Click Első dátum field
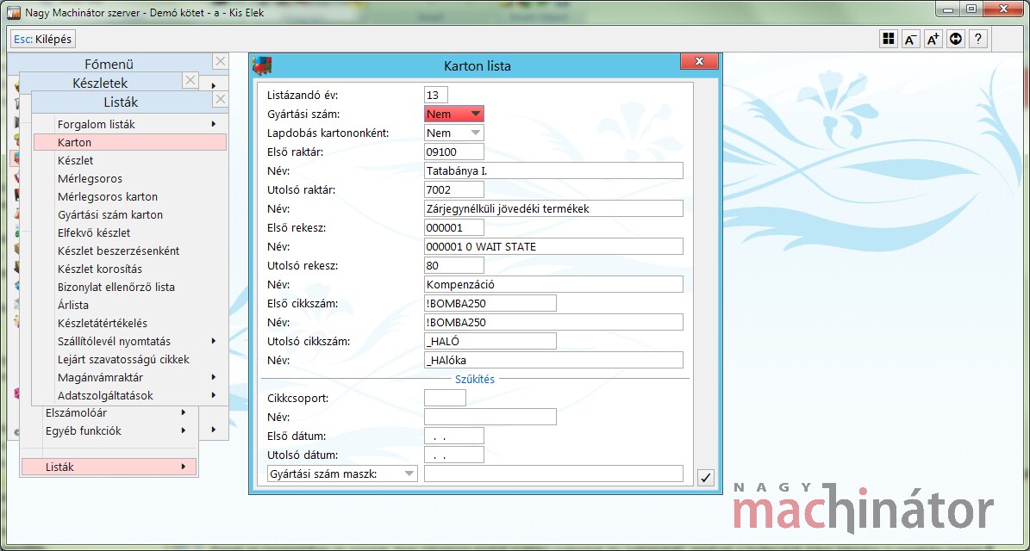 tap(454, 436)
